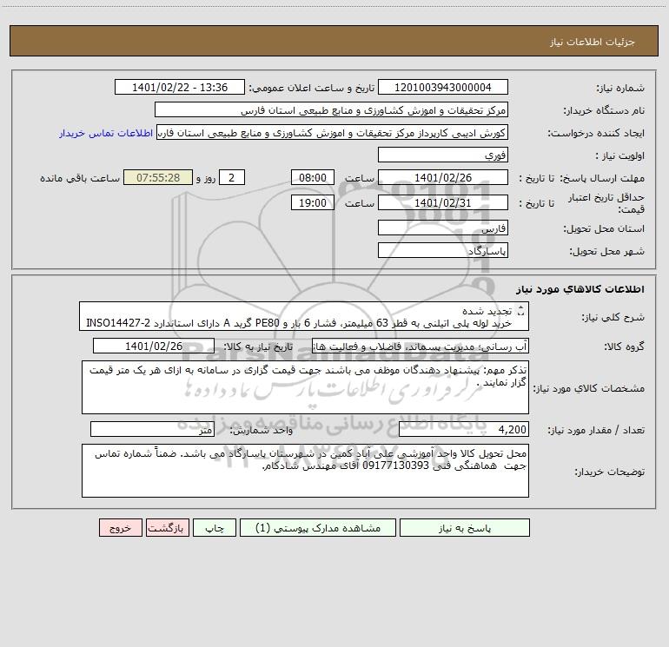
Task: Click the unit of measure field 'متر'
Action: 152,430
